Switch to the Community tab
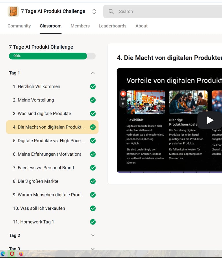Image resolution: width=222 pixels, height=258 pixels. pos(19,26)
